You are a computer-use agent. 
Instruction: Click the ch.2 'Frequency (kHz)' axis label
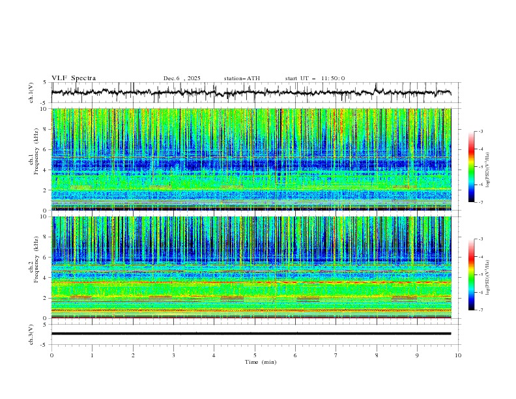[x=36, y=259]
